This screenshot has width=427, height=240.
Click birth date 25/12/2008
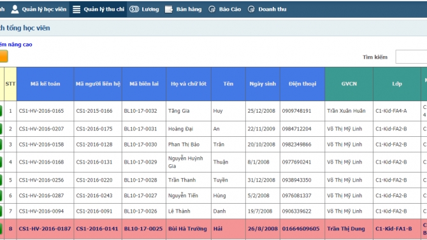(x=261, y=111)
